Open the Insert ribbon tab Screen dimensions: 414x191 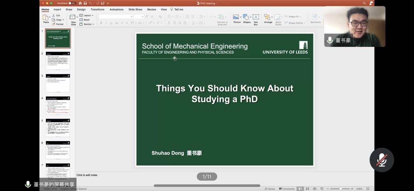(x=57, y=10)
